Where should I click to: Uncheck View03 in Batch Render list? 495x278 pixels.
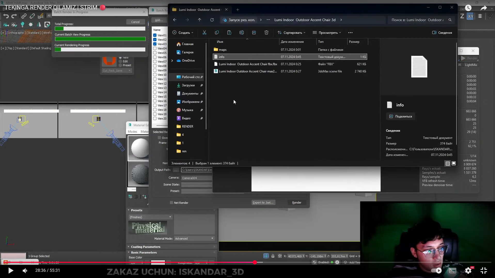(x=155, y=44)
